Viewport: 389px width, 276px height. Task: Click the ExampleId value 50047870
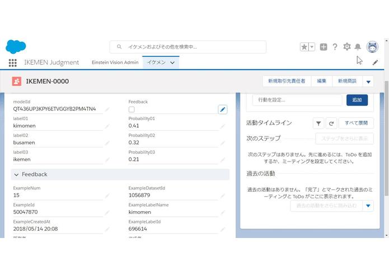[25, 212]
